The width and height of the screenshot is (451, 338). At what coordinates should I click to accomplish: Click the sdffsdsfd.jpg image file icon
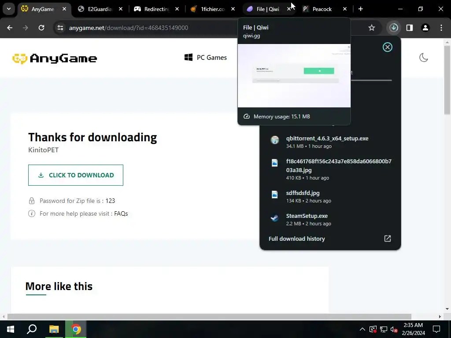tap(275, 194)
